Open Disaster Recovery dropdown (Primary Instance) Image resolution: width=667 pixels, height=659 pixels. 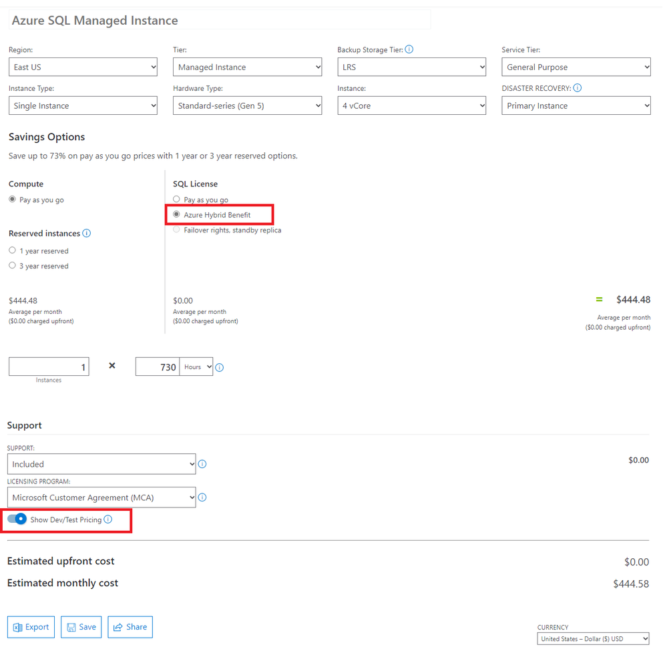point(576,105)
